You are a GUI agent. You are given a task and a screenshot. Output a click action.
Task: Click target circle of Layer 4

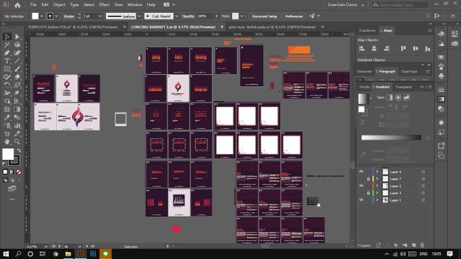point(423,172)
